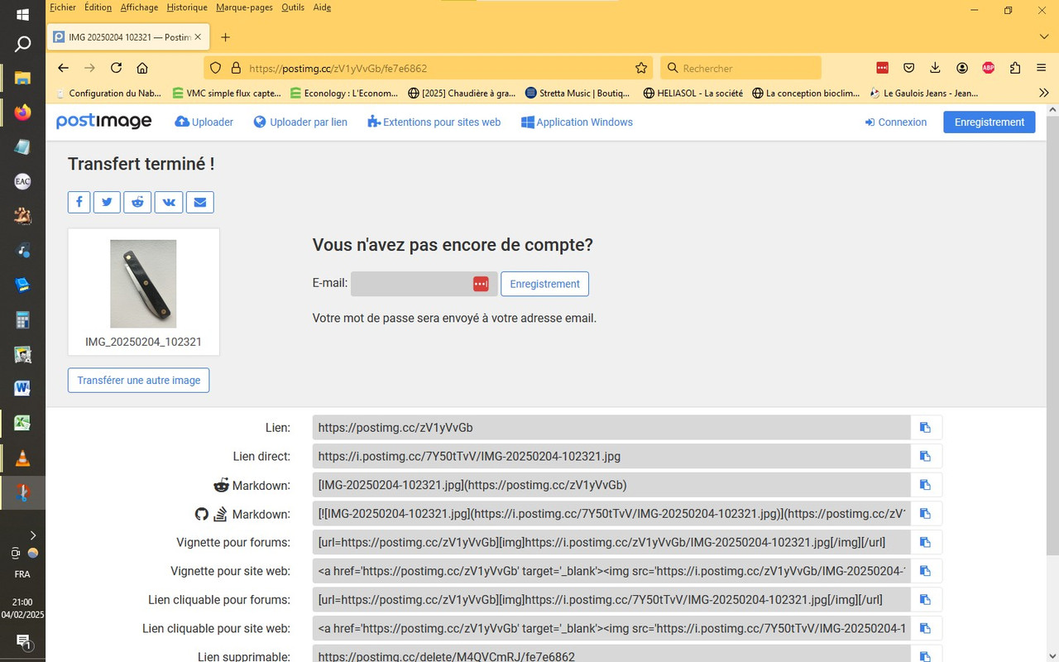Copy the Reddit Markdown code
This screenshot has height=662, width=1059.
(x=926, y=485)
